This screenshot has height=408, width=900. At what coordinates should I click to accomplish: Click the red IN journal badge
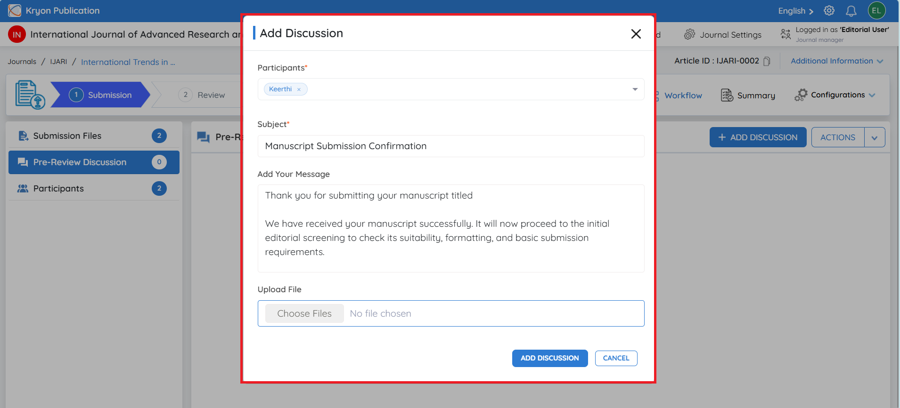[17, 34]
